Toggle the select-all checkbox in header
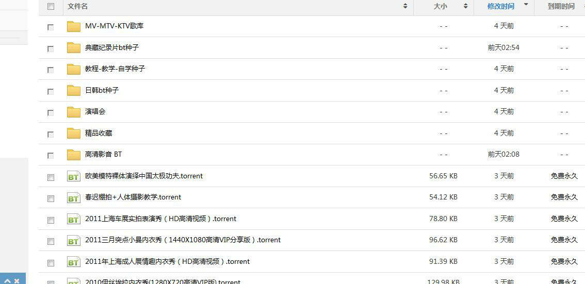 (51, 7)
